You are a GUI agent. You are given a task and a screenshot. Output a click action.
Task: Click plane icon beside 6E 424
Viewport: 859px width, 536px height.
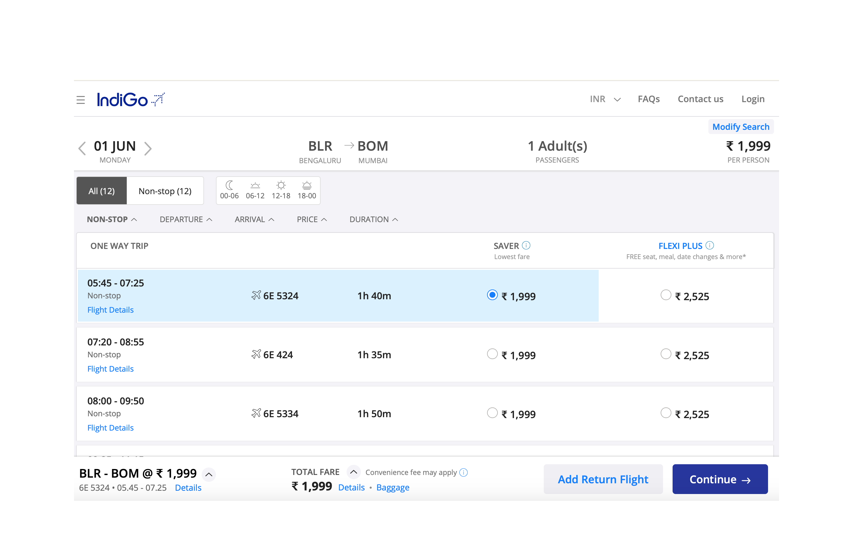(x=256, y=354)
